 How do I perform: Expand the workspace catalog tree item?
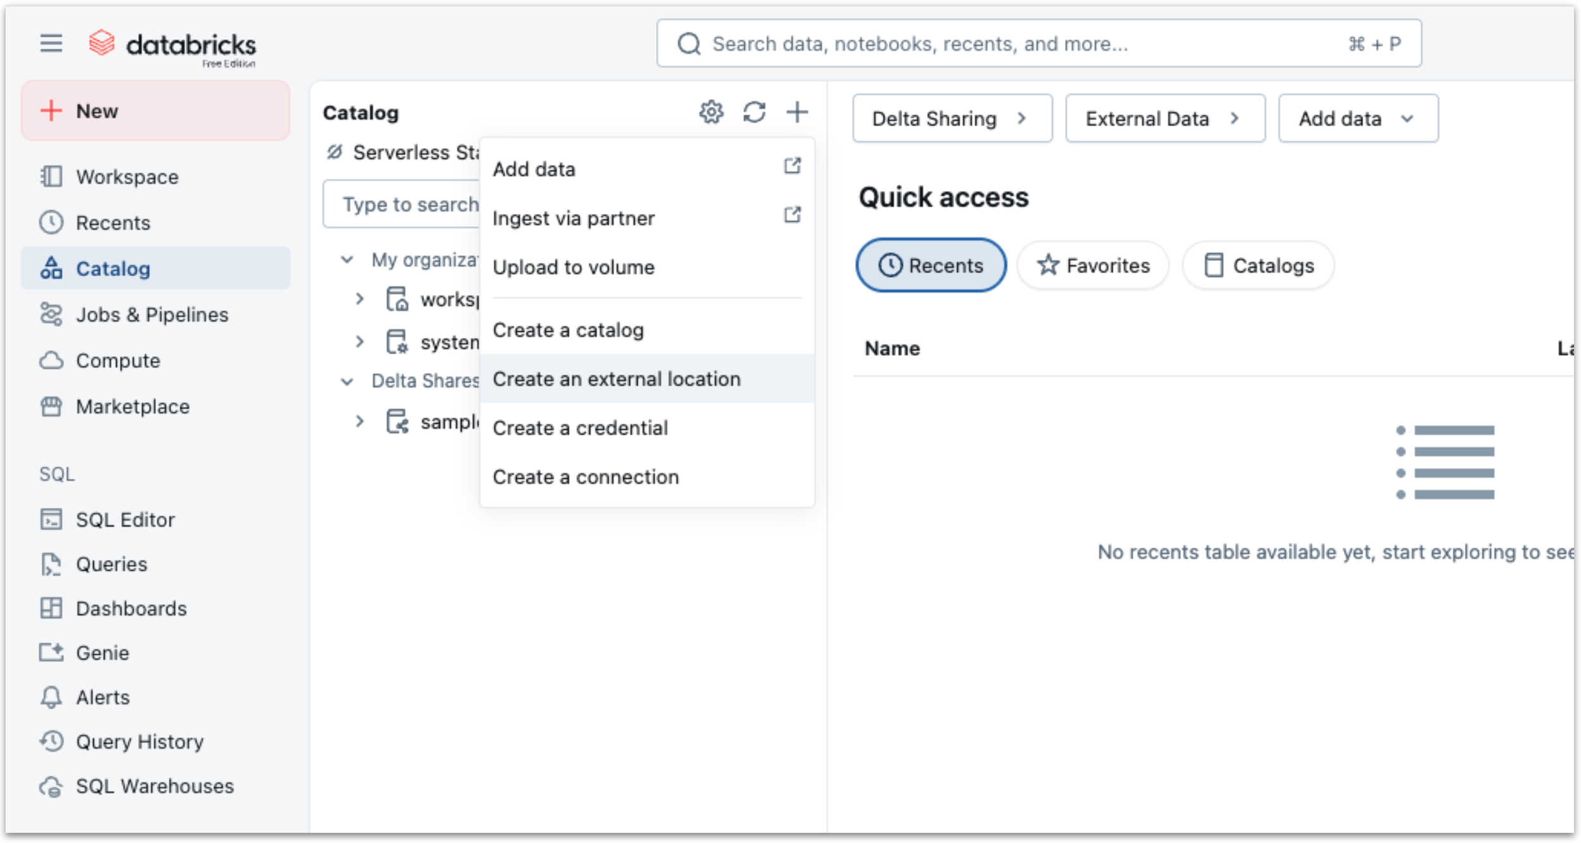click(361, 299)
